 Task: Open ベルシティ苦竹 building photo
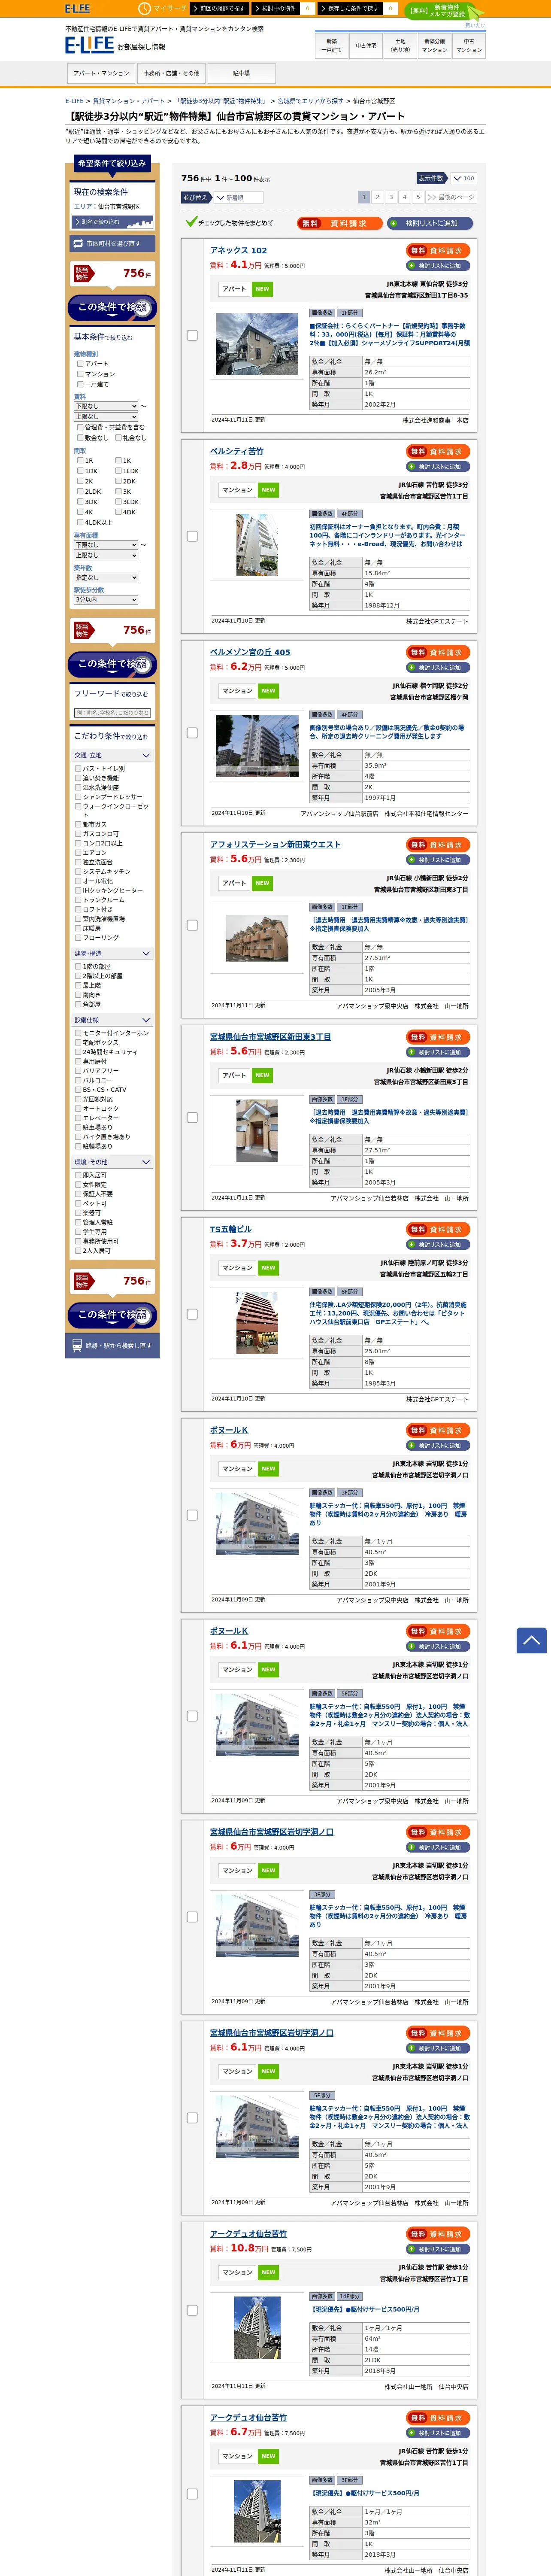(257, 545)
